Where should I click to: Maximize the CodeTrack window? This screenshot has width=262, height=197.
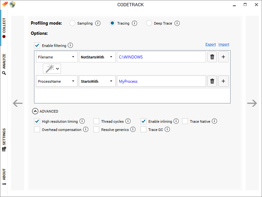point(245,5)
